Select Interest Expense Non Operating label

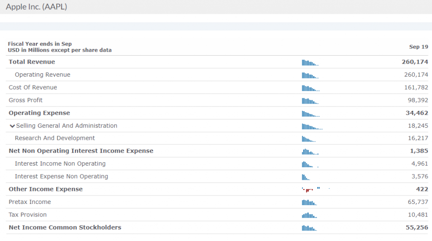pos(62,177)
